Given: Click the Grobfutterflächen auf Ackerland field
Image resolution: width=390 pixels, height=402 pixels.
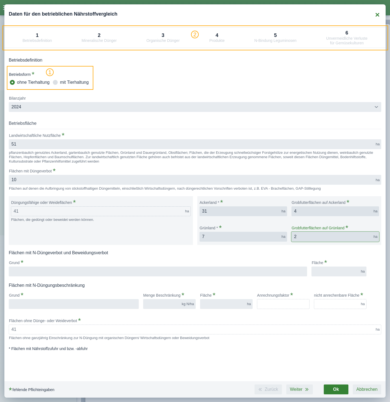Looking at the screenshot, I should (335, 211).
